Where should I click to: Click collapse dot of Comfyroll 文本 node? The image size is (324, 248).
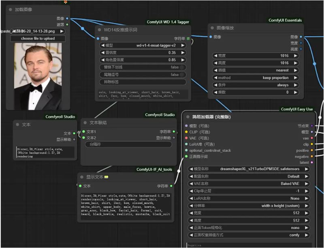[17, 125]
